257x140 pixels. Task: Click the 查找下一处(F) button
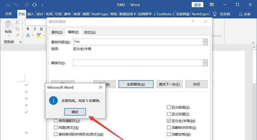click(x=169, y=84)
